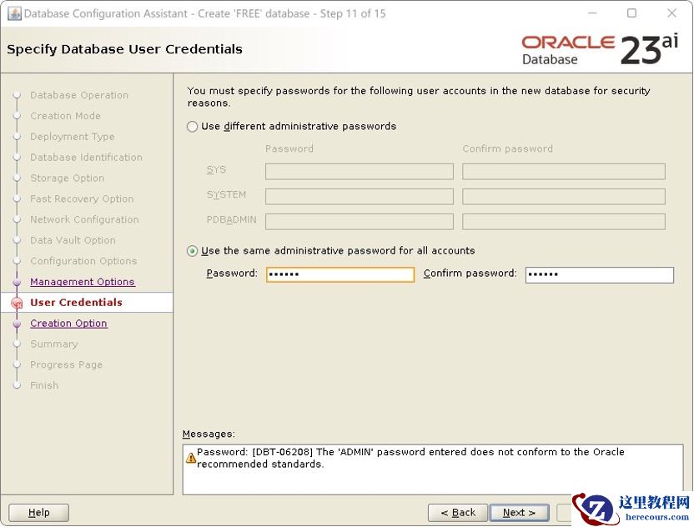Image resolution: width=694 pixels, height=527 pixels.
Task: Click the Creation Mode step label
Action: [x=66, y=116]
